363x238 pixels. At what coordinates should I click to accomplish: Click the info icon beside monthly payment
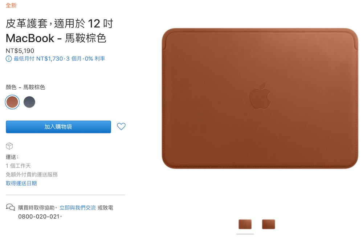[x=9, y=59]
